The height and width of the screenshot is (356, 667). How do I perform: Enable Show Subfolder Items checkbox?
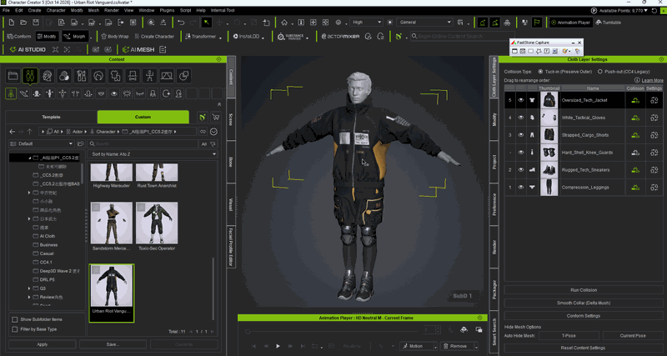[14, 319]
